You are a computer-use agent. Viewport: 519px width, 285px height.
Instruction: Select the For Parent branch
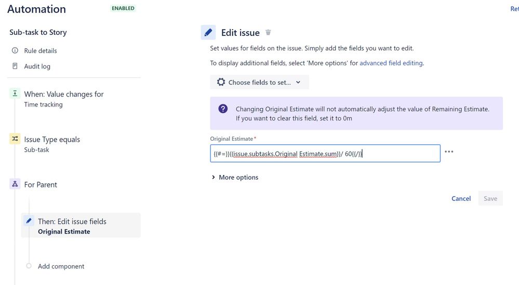pyautogui.click(x=41, y=184)
